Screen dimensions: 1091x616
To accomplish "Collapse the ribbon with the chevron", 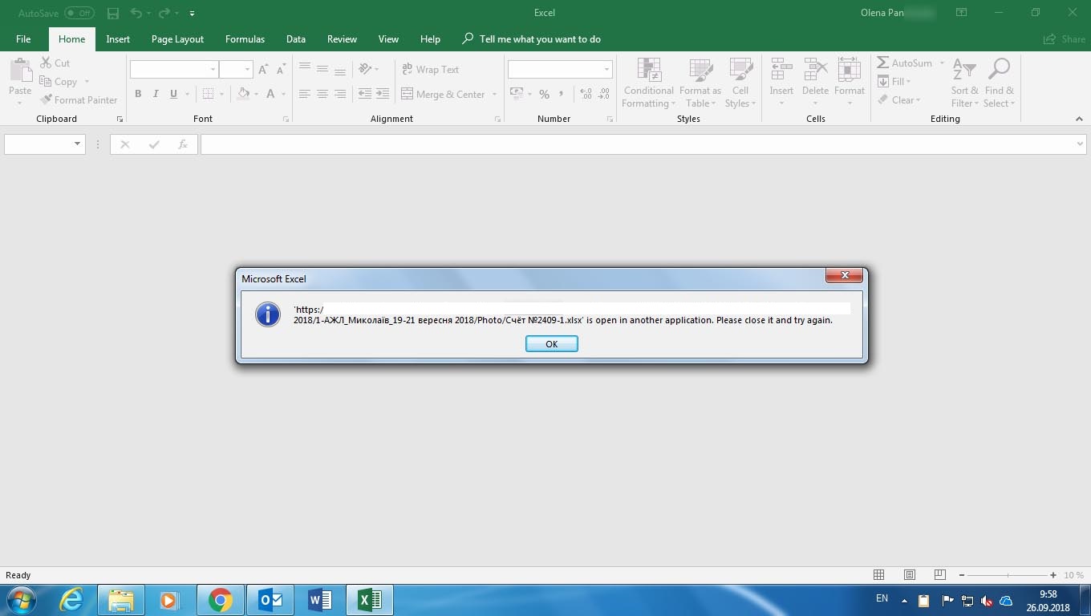I will click(x=1079, y=119).
